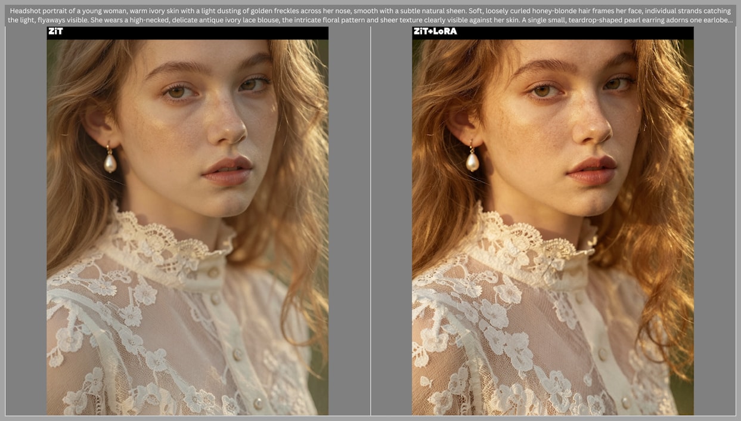741x421 pixels.
Task: Select the left ZiT portrait image
Action: click(187, 227)
